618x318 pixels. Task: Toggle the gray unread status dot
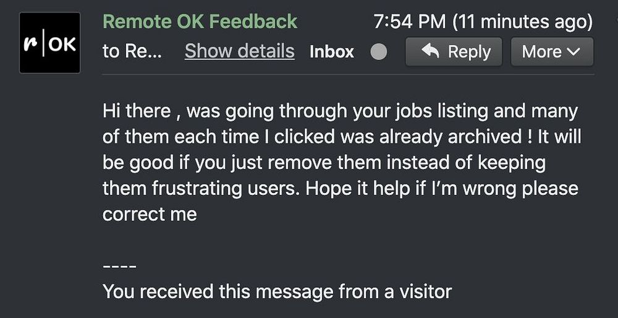[x=378, y=52]
